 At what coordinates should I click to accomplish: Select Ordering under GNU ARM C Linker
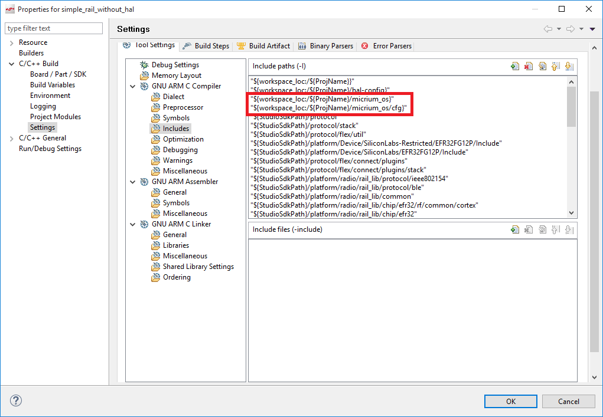coord(176,277)
